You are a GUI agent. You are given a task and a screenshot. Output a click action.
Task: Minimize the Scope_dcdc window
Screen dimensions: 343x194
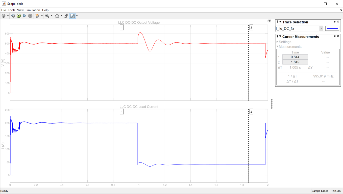point(314,4)
